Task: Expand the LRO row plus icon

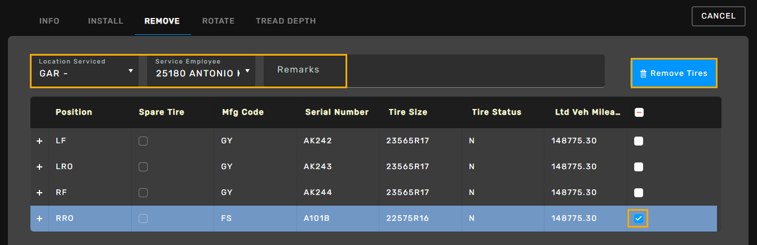Action: (39, 167)
